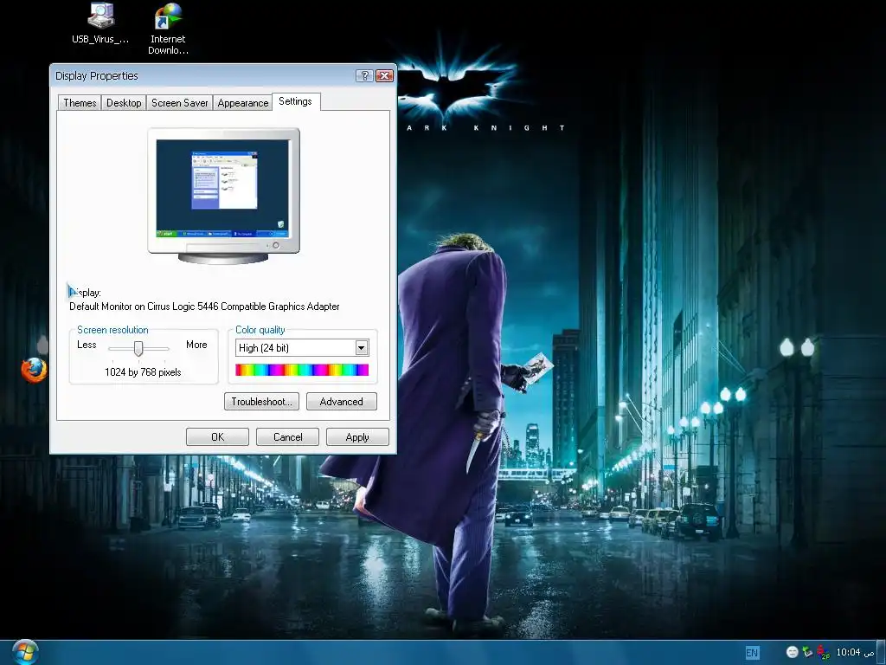
Task: Close the Display Properties dialog
Action: click(x=384, y=76)
